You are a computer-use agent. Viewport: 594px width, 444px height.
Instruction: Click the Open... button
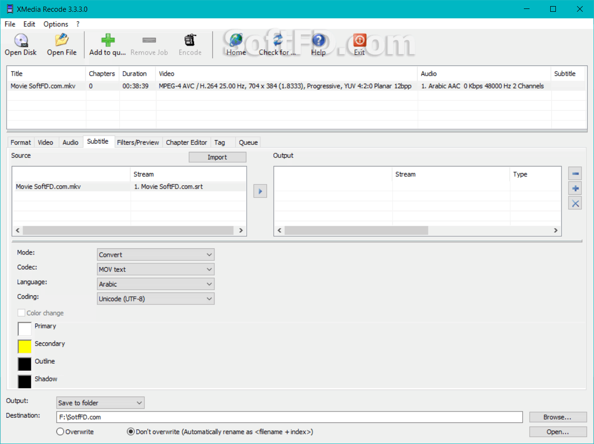coord(558,432)
